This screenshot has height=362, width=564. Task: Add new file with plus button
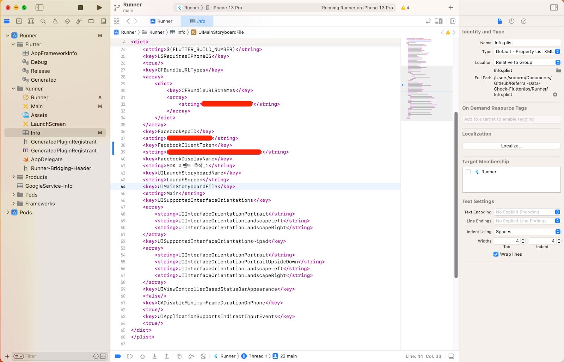tap(7, 356)
